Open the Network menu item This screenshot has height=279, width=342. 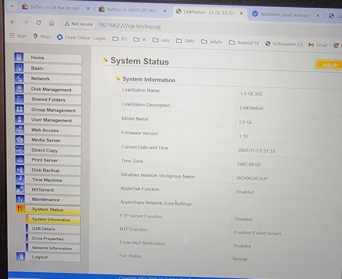[x=53, y=79]
